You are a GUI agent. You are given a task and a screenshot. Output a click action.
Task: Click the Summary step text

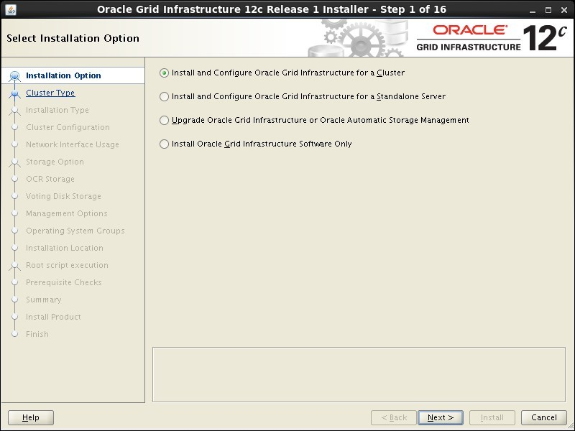43,300
